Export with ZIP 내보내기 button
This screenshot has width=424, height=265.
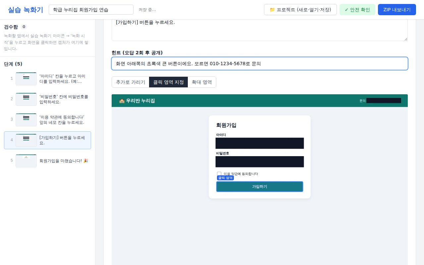[x=397, y=10]
